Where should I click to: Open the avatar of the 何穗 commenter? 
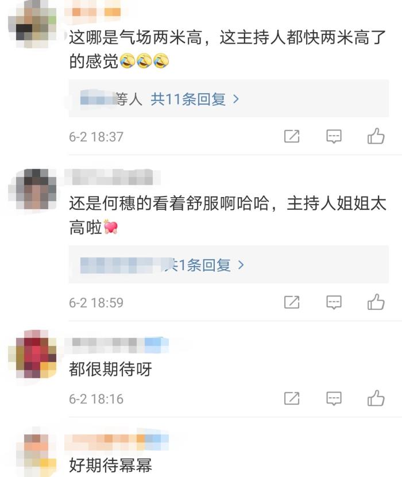click(32, 189)
